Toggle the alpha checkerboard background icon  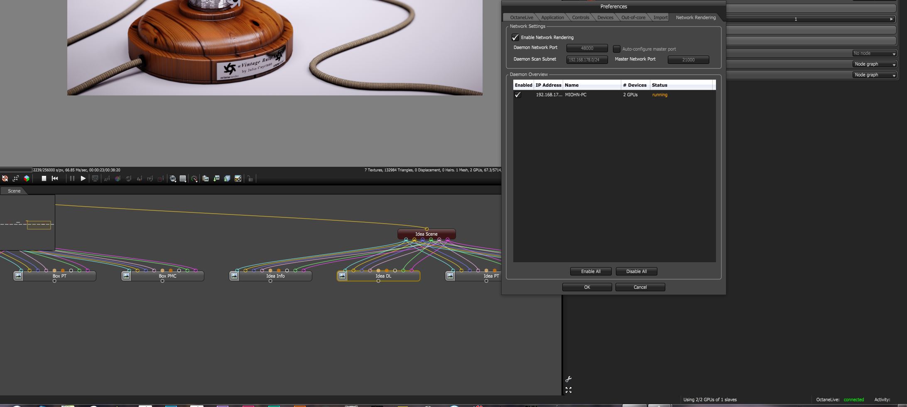point(238,178)
